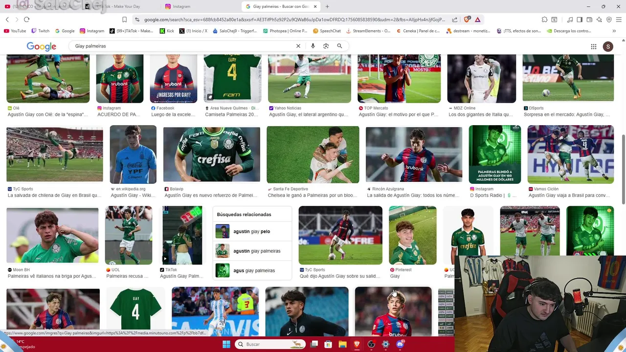Open site settings icon in address bar

tap(137, 20)
